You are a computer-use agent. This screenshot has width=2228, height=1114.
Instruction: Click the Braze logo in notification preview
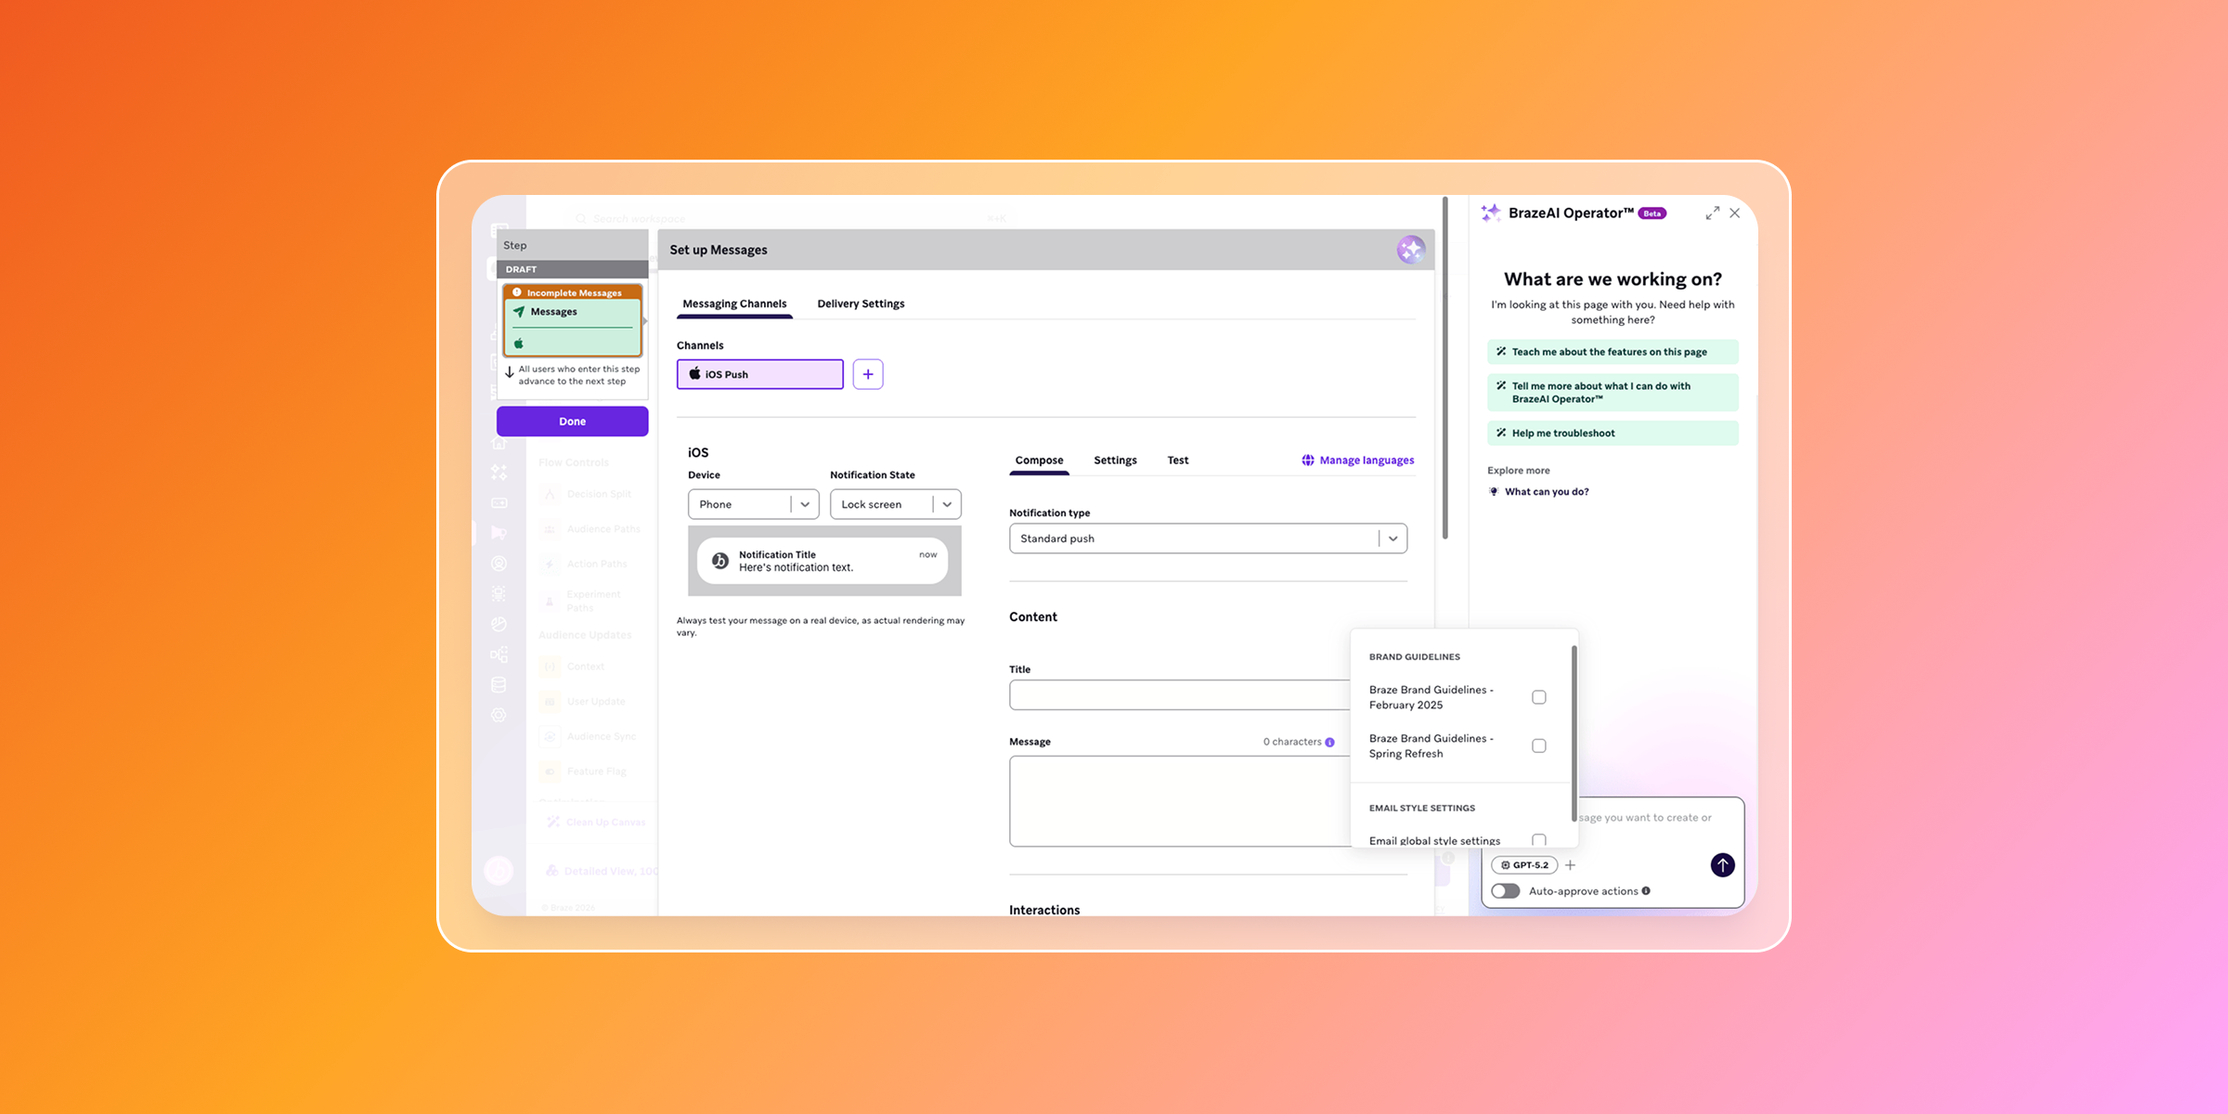pyautogui.click(x=719, y=561)
